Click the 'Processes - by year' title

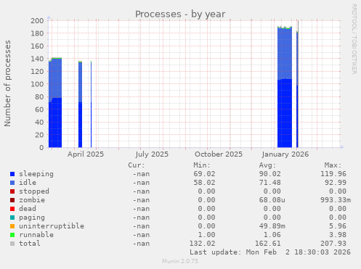point(180,15)
